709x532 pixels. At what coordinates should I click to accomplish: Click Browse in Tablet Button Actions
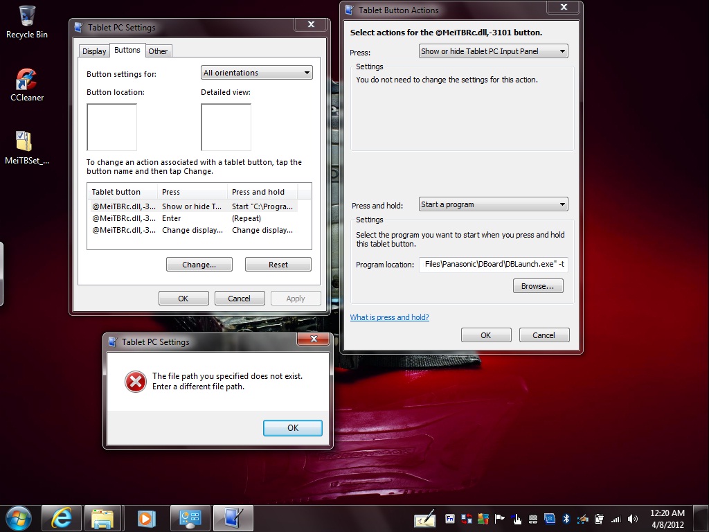pos(537,286)
